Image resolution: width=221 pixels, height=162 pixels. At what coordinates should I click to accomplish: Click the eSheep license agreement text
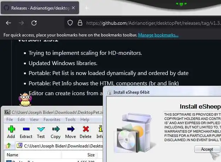point(193,127)
